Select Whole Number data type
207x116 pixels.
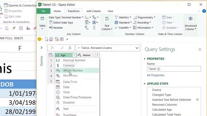coord(77,71)
